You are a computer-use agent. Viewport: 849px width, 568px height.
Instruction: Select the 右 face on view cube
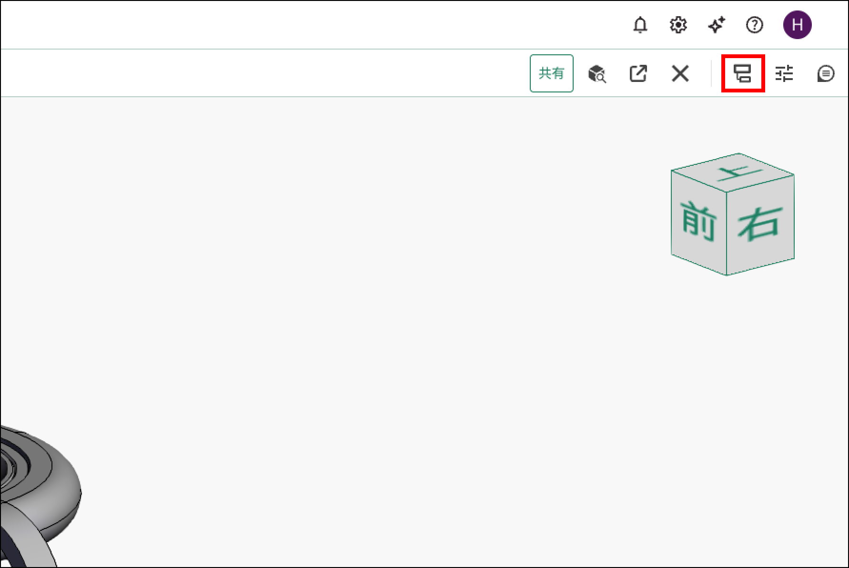tap(761, 223)
